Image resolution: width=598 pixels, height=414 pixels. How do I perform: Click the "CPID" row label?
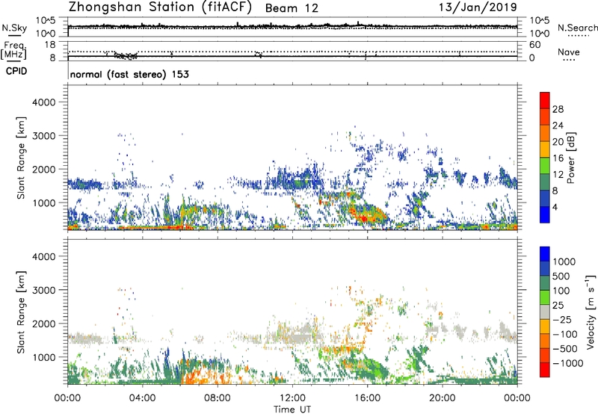tap(16, 71)
